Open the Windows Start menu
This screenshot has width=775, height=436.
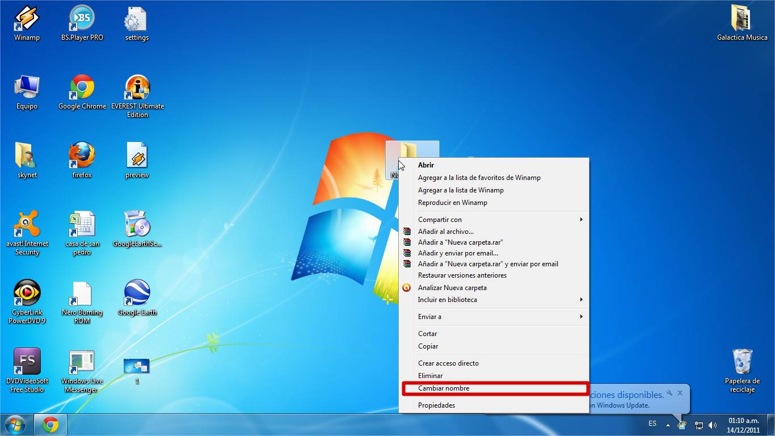(15, 425)
